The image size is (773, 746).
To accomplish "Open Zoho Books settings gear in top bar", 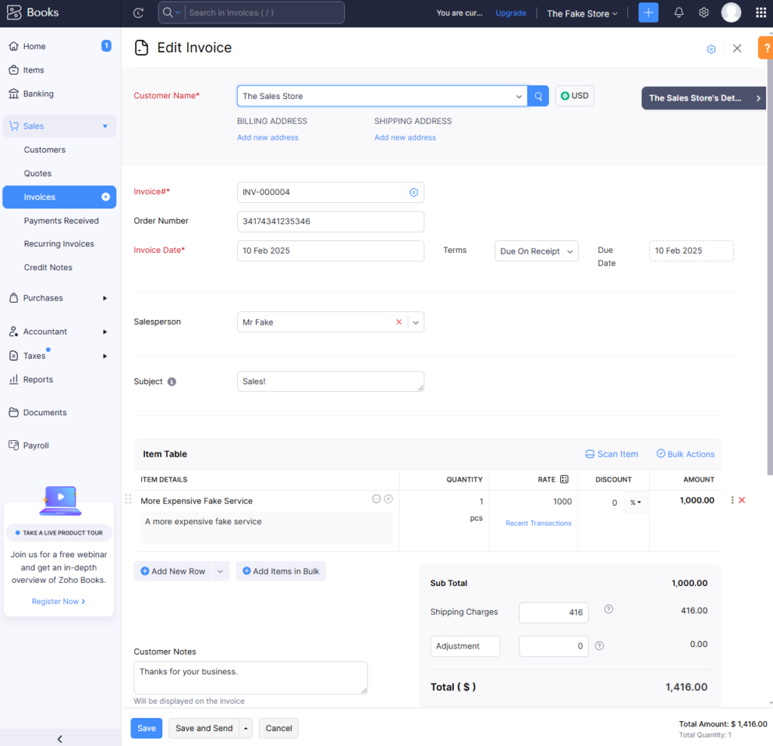I will click(x=704, y=12).
